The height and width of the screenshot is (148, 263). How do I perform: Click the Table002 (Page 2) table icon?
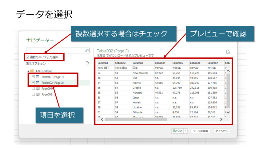pos(37,83)
